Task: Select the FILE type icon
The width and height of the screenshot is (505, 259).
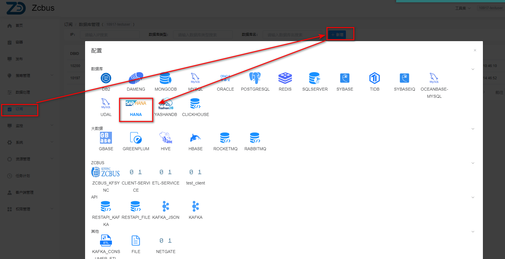Action: pos(136,241)
